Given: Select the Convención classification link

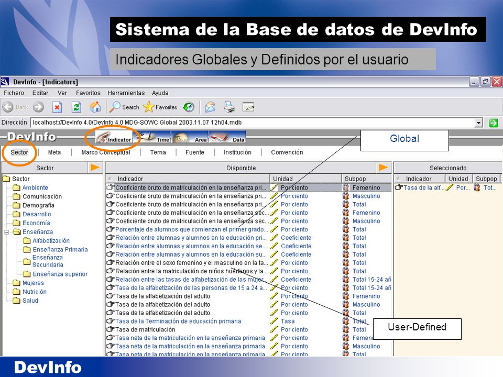Looking at the screenshot, I should 287,152.
